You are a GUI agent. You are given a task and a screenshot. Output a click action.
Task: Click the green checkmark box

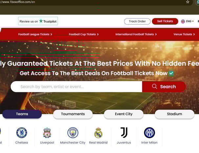(x=171, y=73)
